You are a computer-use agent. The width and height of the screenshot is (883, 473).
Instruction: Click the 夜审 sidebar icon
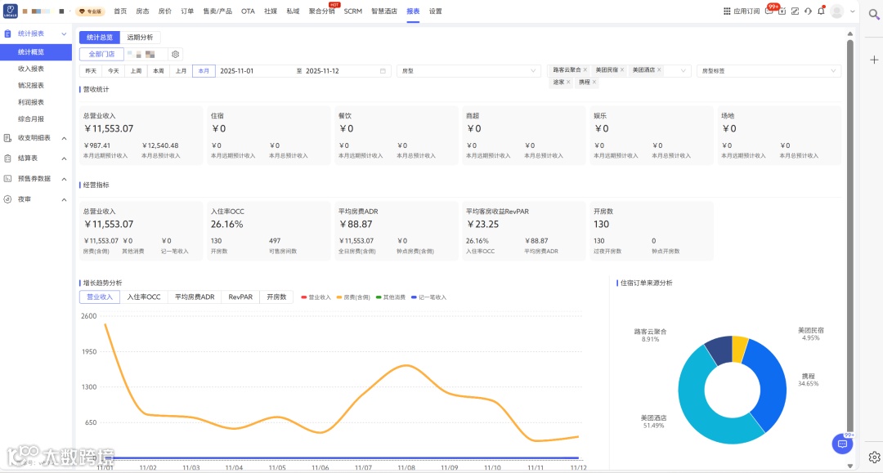[x=7, y=199]
